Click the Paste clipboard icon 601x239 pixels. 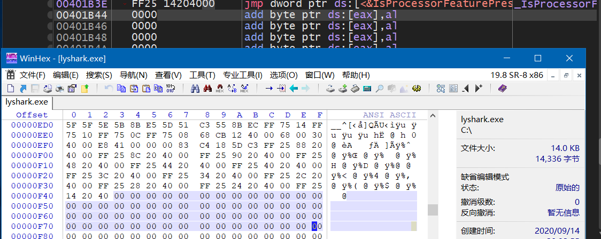coord(146,89)
